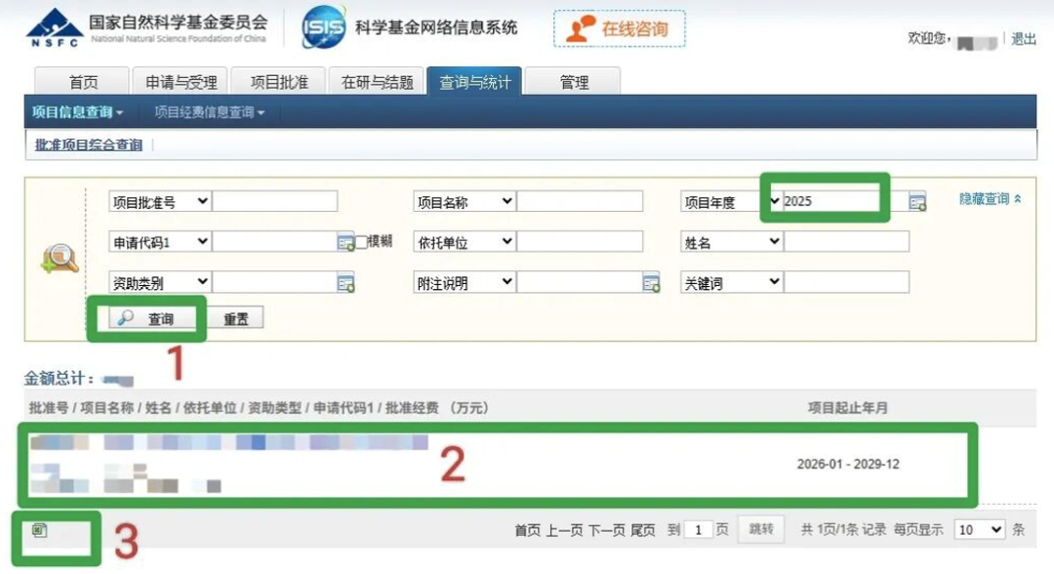Click the period 2026-01 - 2029-12
Image resolution: width=1054 pixels, height=574 pixels.
(848, 464)
